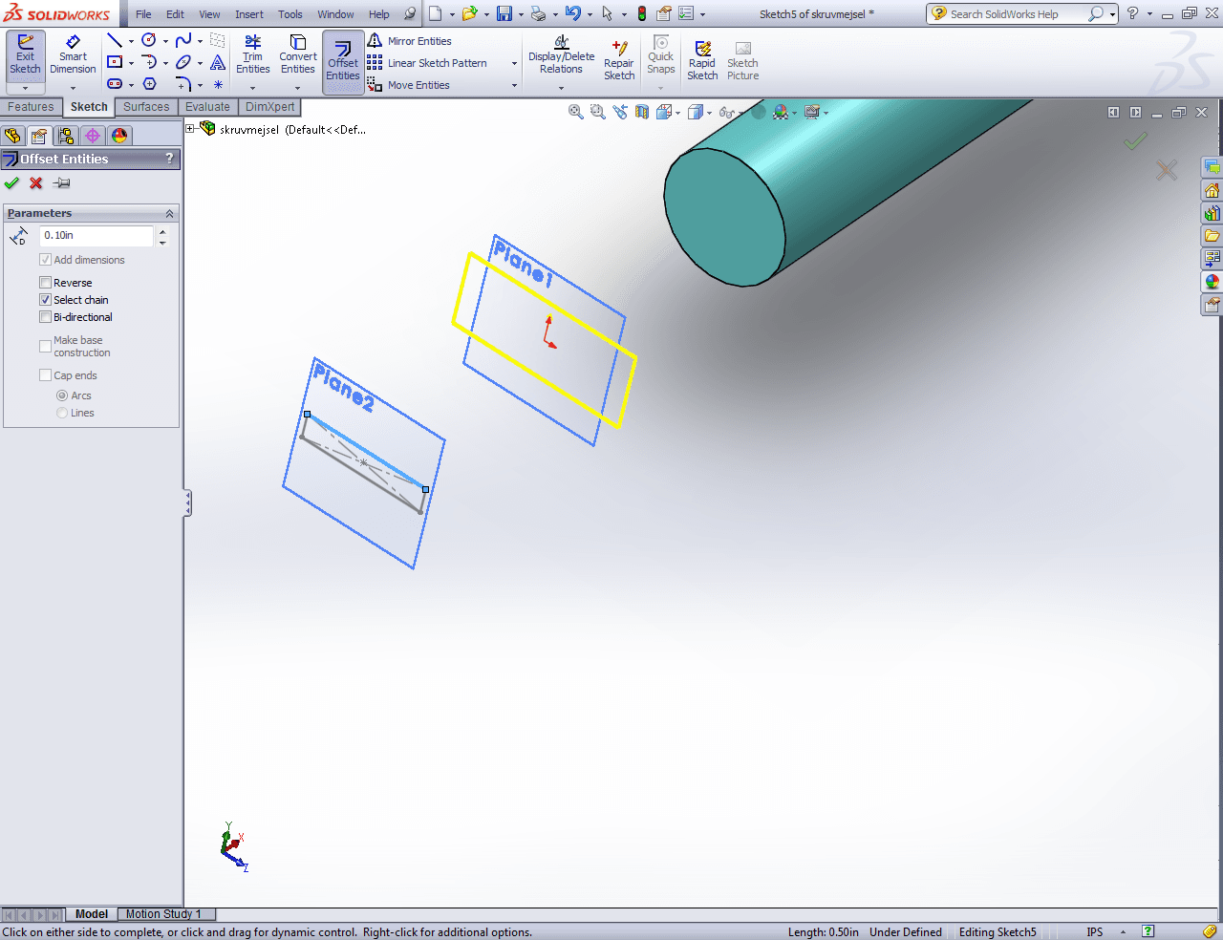Click the Convert Entities tool
Viewport: 1223px width, 940px height.
click(298, 55)
